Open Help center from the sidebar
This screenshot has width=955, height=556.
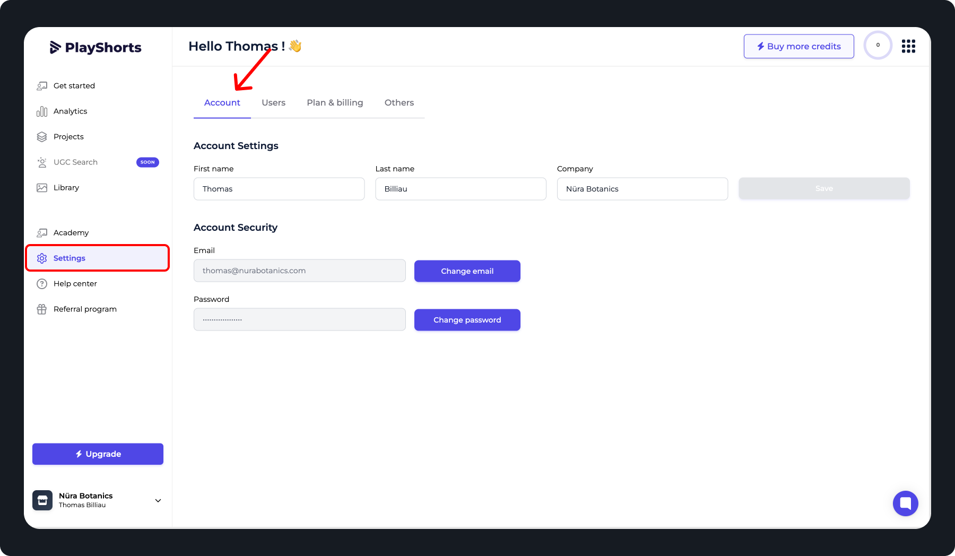[98, 284]
